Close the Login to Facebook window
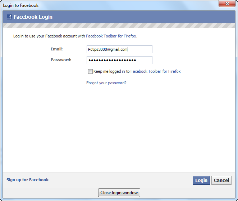The width and height of the screenshot is (238, 201). [x=227, y=4]
